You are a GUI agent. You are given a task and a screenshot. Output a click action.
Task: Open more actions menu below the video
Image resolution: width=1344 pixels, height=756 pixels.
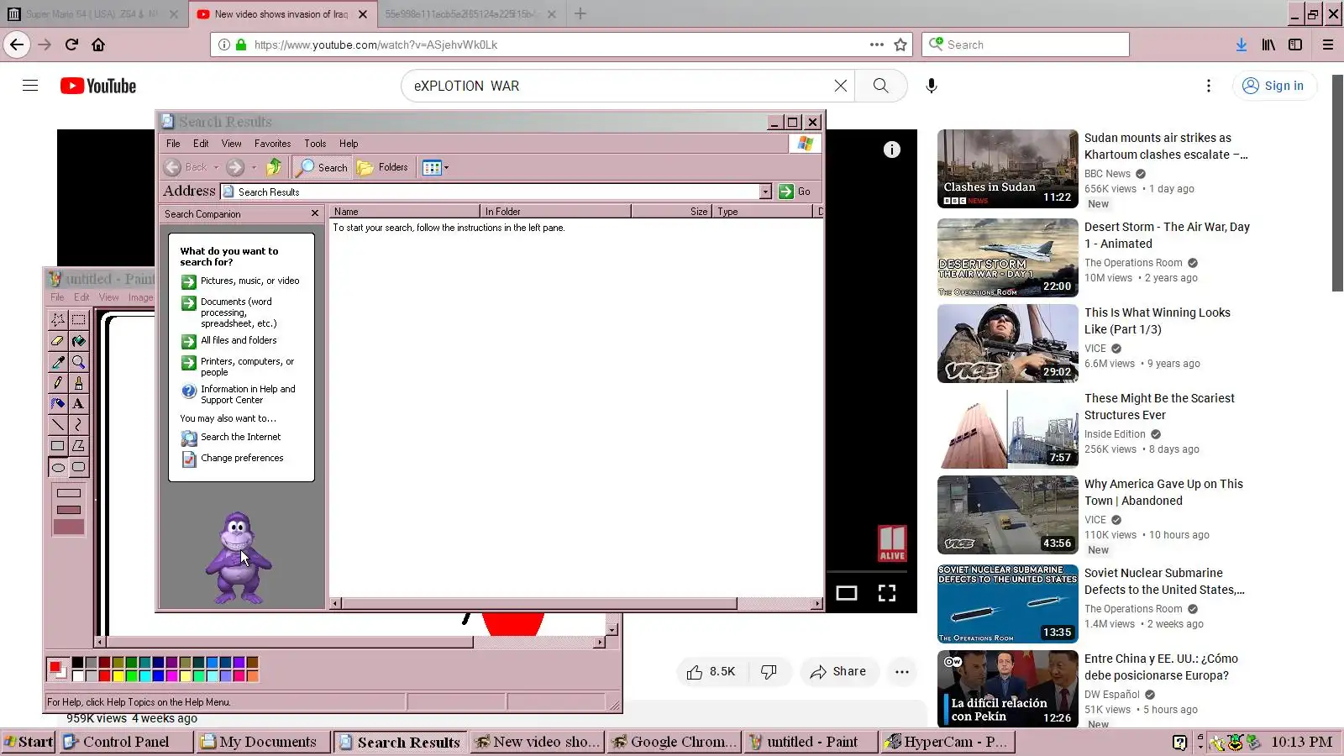click(x=902, y=672)
